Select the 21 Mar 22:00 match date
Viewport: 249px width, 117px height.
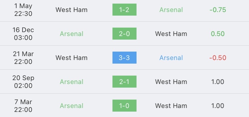click(x=23, y=58)
